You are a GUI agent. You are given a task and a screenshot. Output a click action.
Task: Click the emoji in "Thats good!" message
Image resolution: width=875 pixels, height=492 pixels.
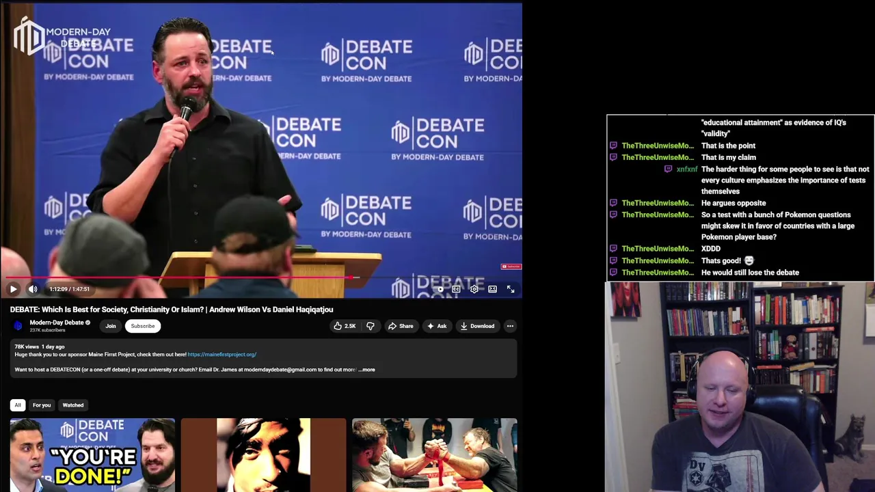(x=749, y=260)
